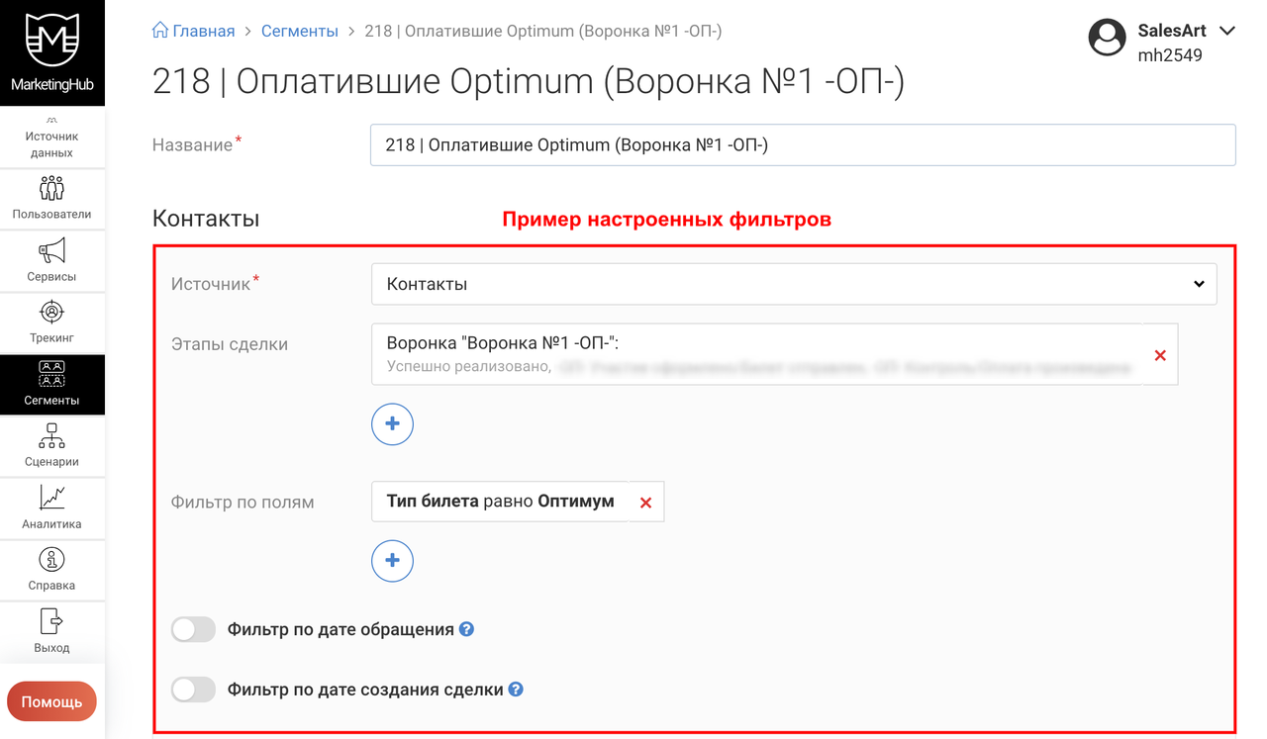Image resolution: width=1267 pixels, height=739 pixels.
Task: Click the Название input field
Action: 803,144
